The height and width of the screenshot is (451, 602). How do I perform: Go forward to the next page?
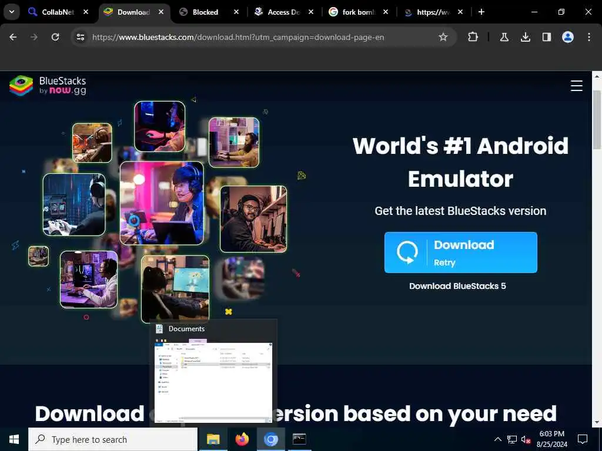coord(34,37)
